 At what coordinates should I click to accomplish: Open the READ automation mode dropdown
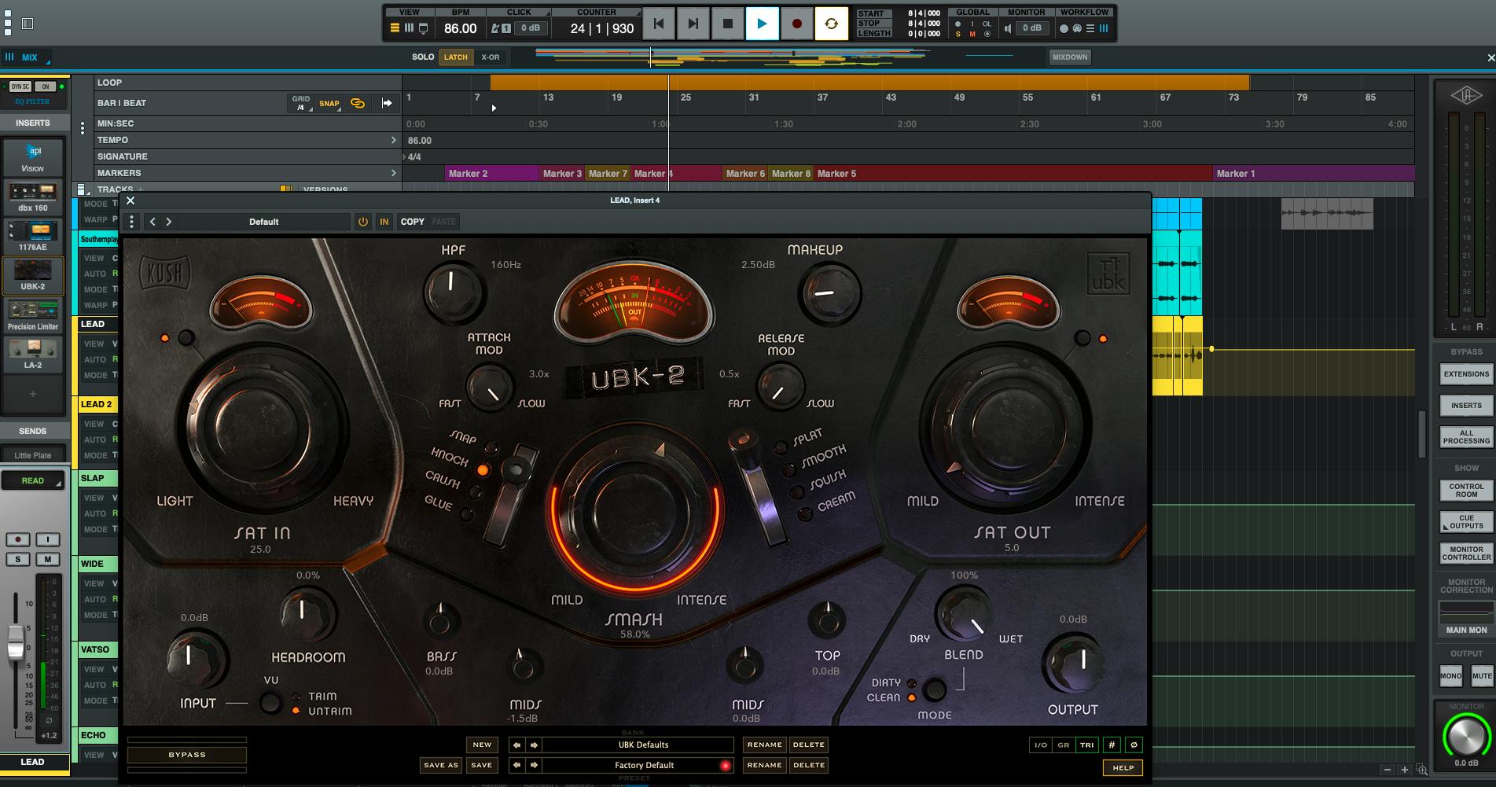(x=33, y=480)
